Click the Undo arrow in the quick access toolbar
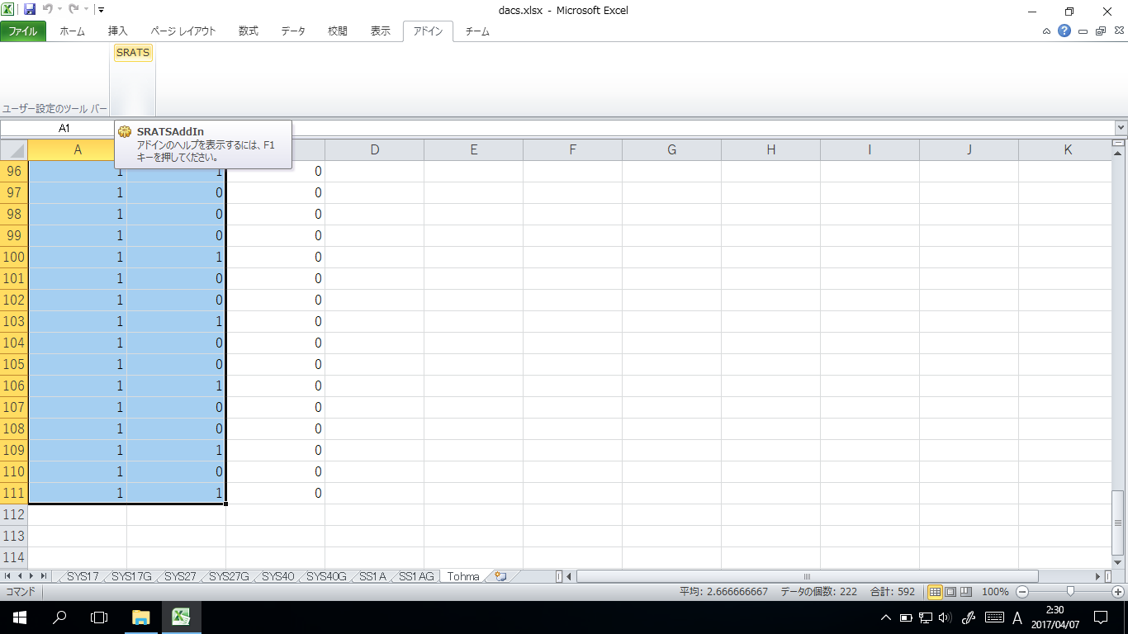Screen dimensions: 1128x634 [48, 10]
